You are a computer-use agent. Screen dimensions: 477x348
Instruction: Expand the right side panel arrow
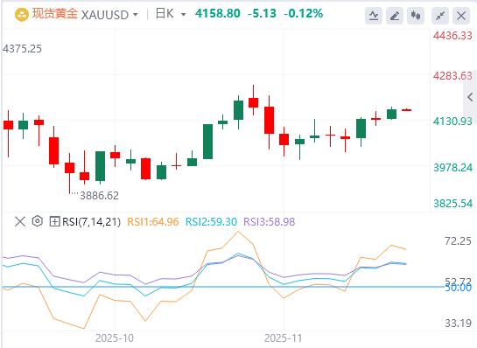pos(470,97)
